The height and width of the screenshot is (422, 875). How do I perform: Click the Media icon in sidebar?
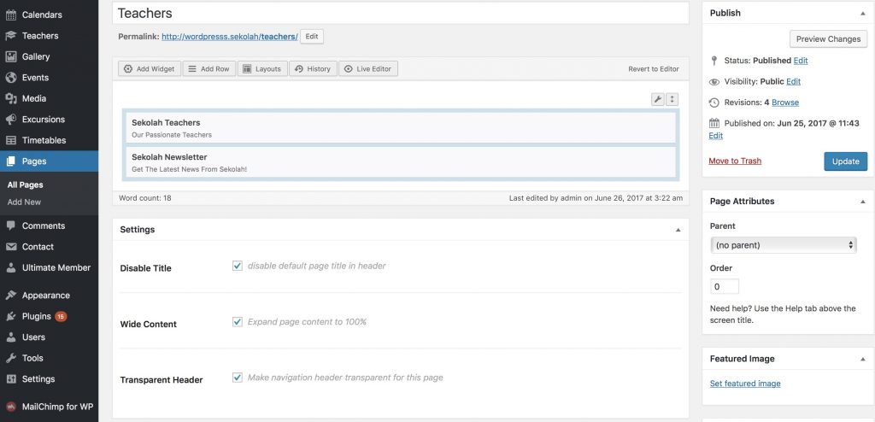pos(10,98)
